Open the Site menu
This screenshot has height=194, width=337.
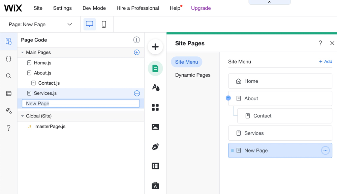pyautogui.click(x=38, y=8)
